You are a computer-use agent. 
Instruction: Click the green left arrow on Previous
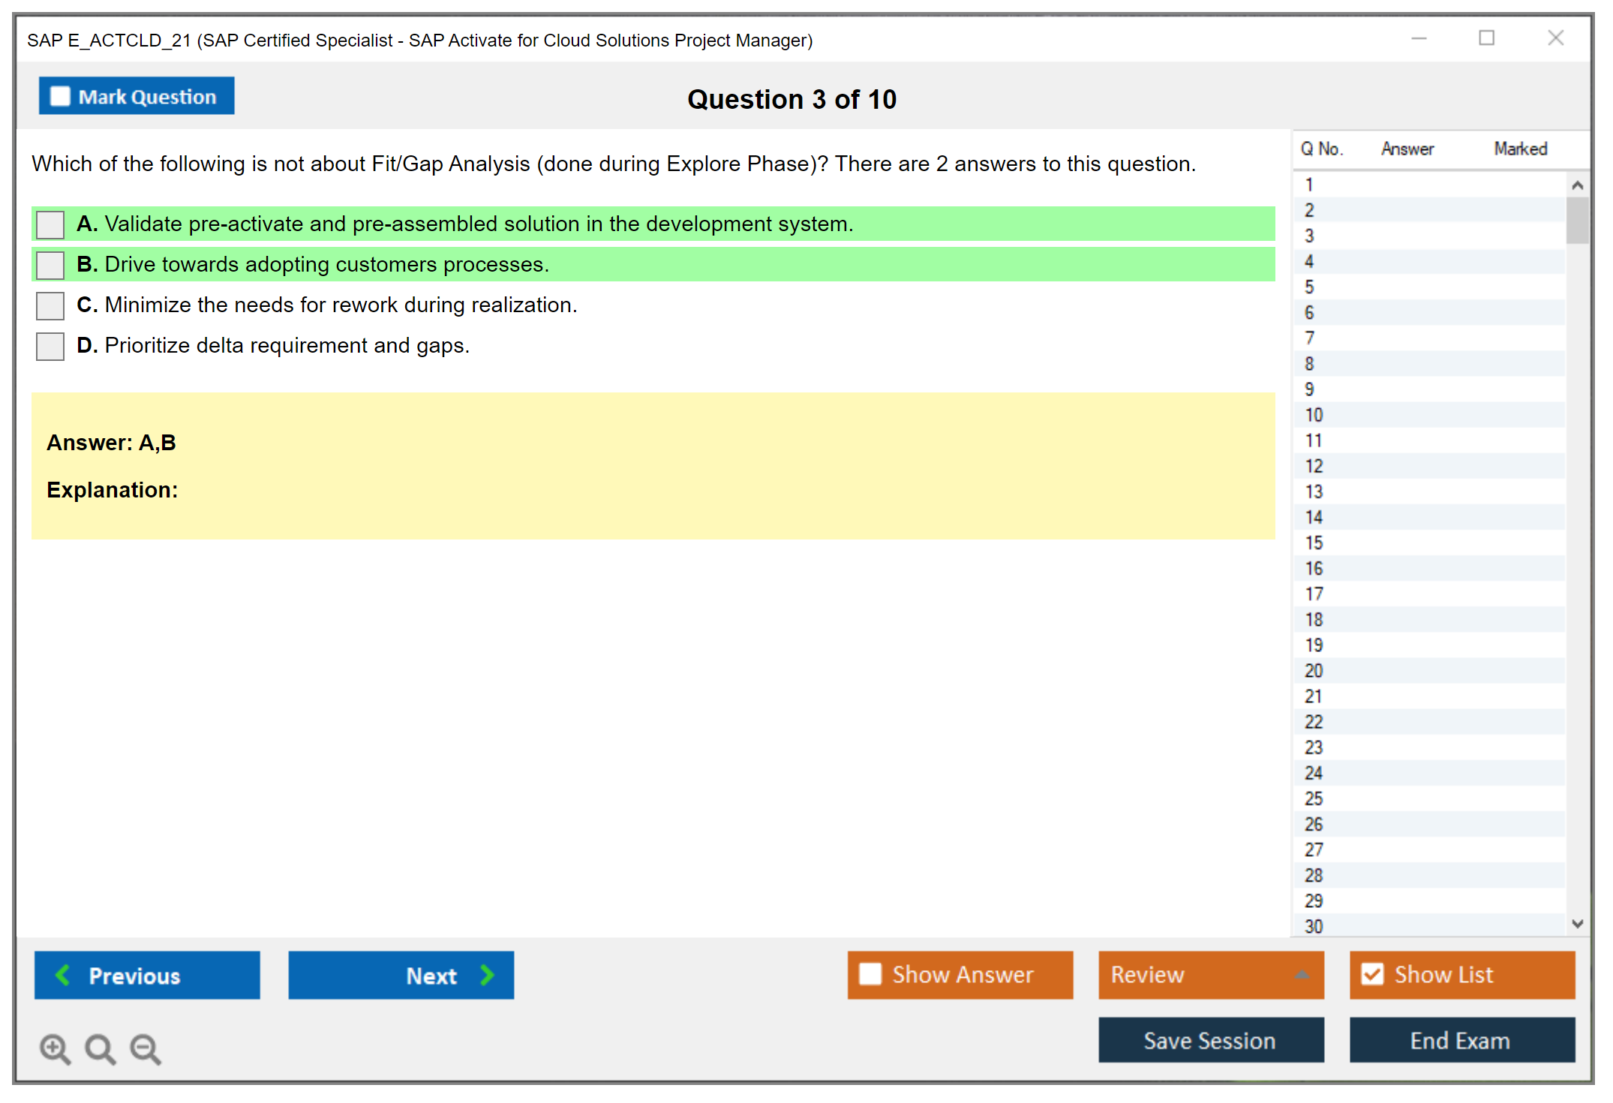64,975
